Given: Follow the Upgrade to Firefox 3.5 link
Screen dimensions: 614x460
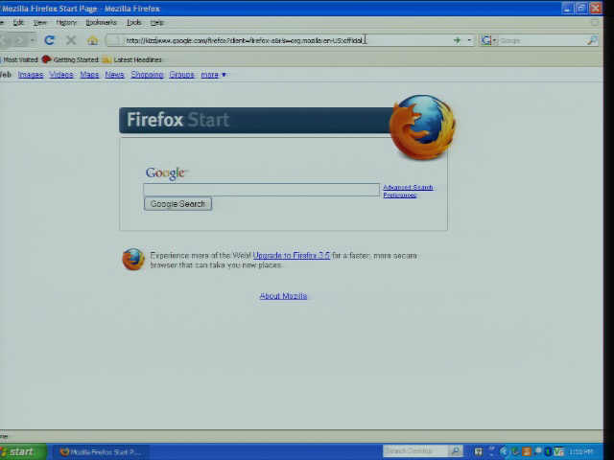Looking at the screenshot, I should point(292,256).
